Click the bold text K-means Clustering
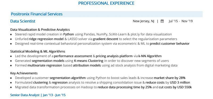 (89, 61)
